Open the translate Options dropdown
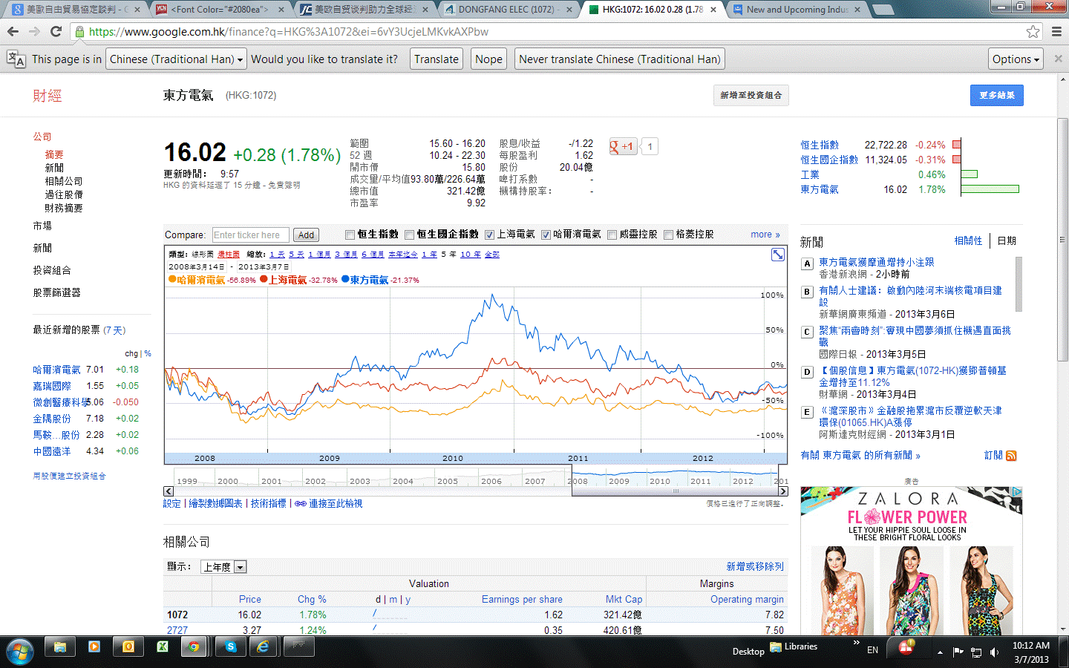1069x668 pixels. 1016,59
